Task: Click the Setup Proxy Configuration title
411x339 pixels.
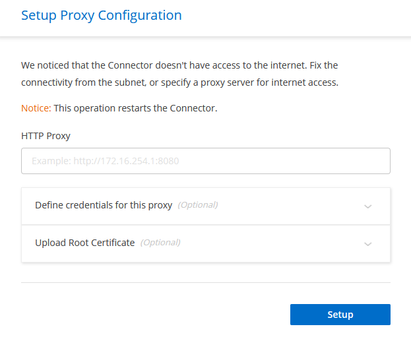Action: [101, 15]
